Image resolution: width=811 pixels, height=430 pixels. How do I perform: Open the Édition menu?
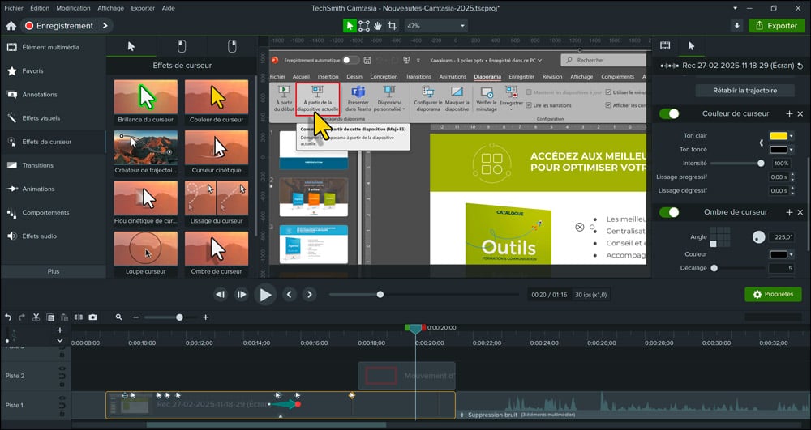click(x=40, y=8)
